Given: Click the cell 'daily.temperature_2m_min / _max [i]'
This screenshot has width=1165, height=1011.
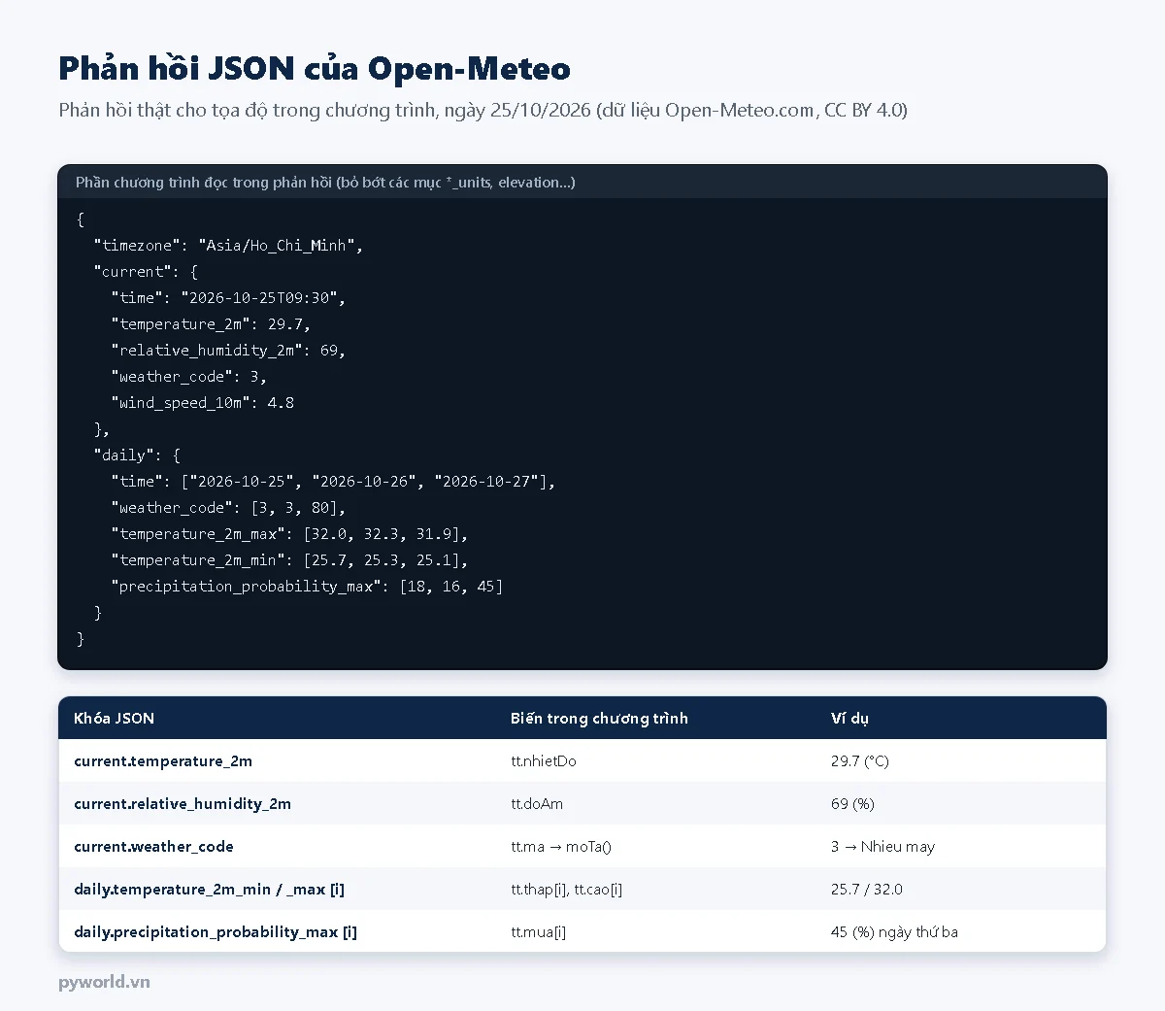Looking at the screenshot, I should pos(210,890).
